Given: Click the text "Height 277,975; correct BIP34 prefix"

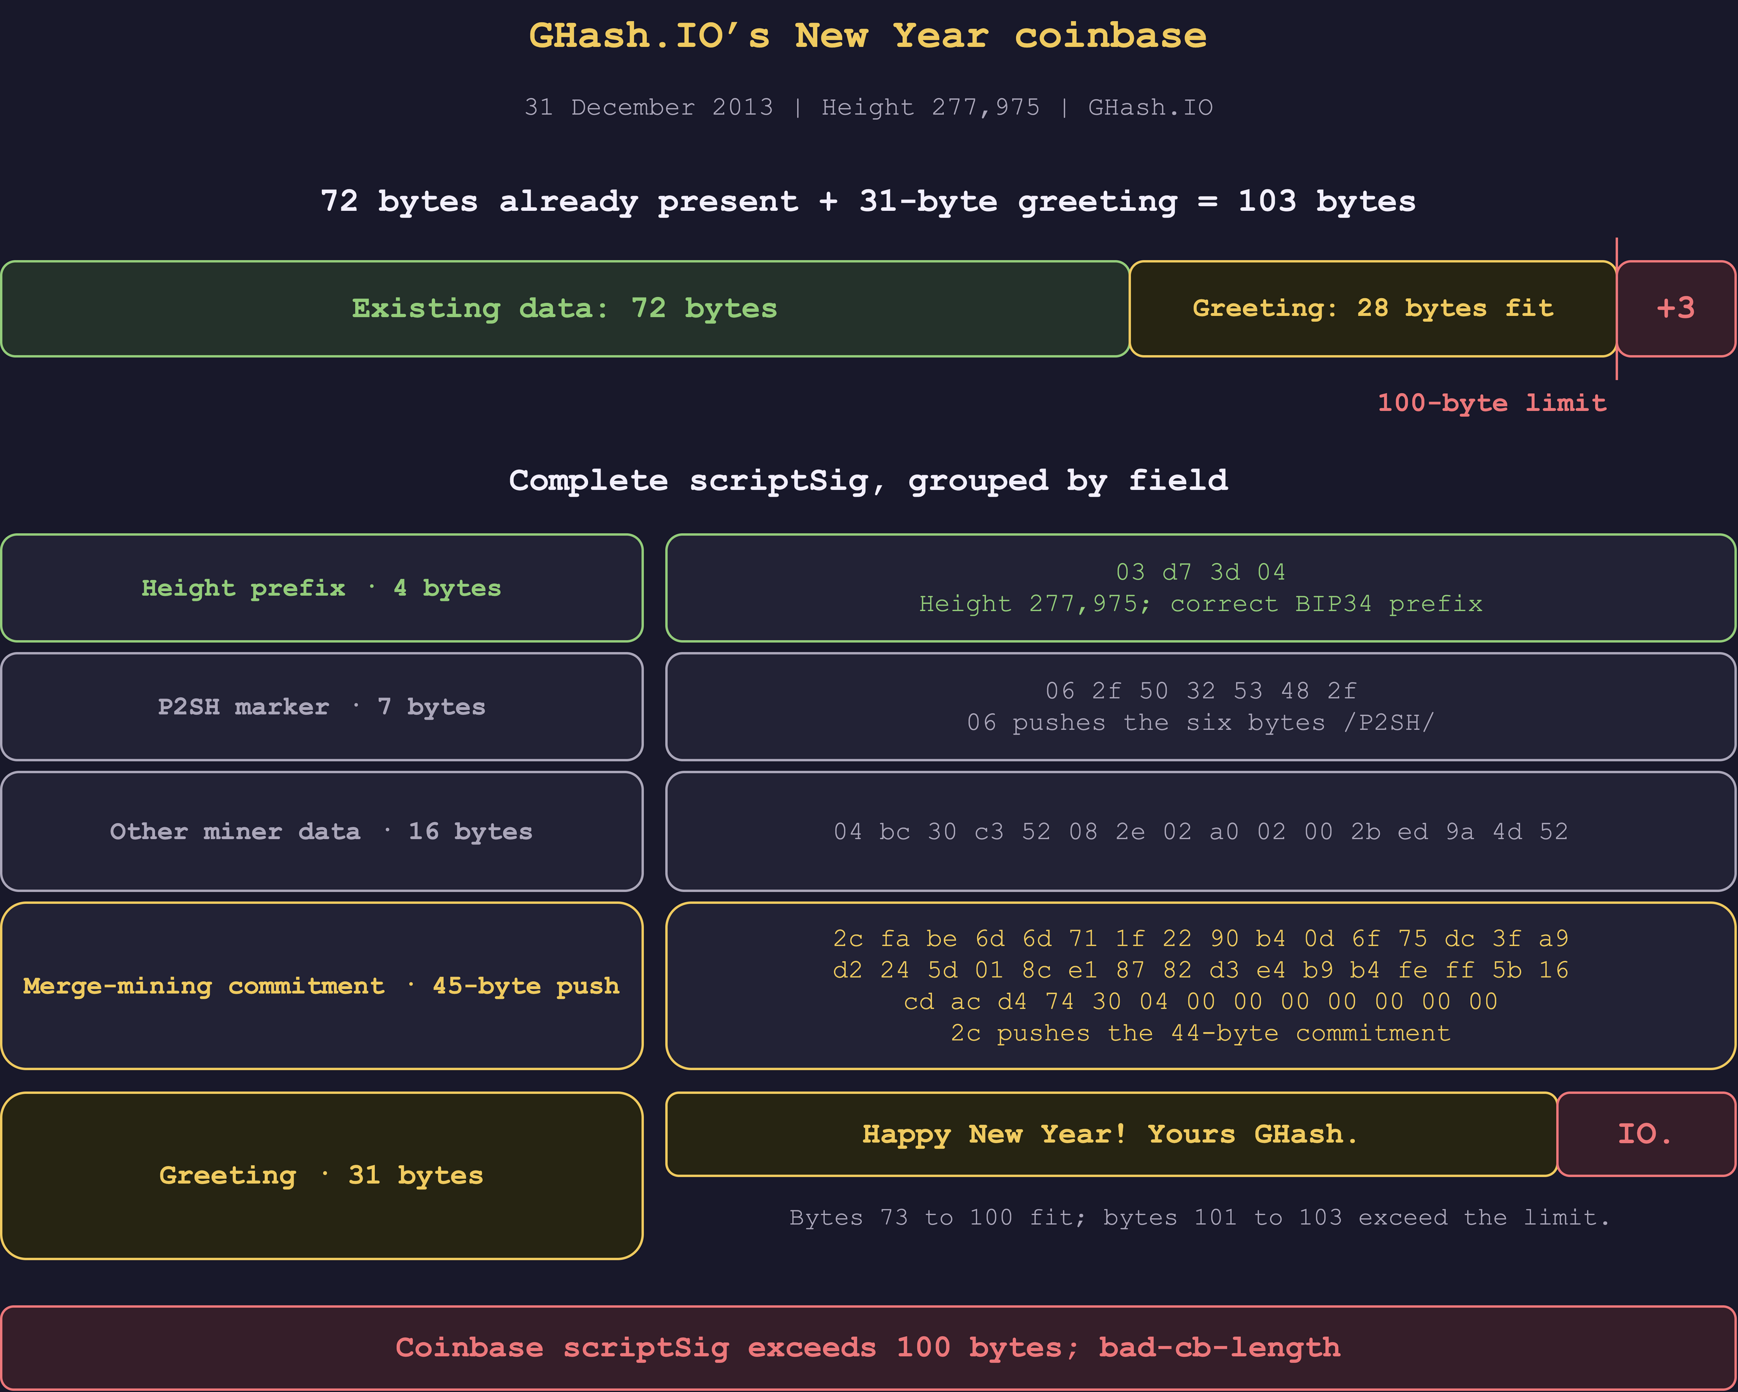Looking at the screenshot, I should [1200, 604].
